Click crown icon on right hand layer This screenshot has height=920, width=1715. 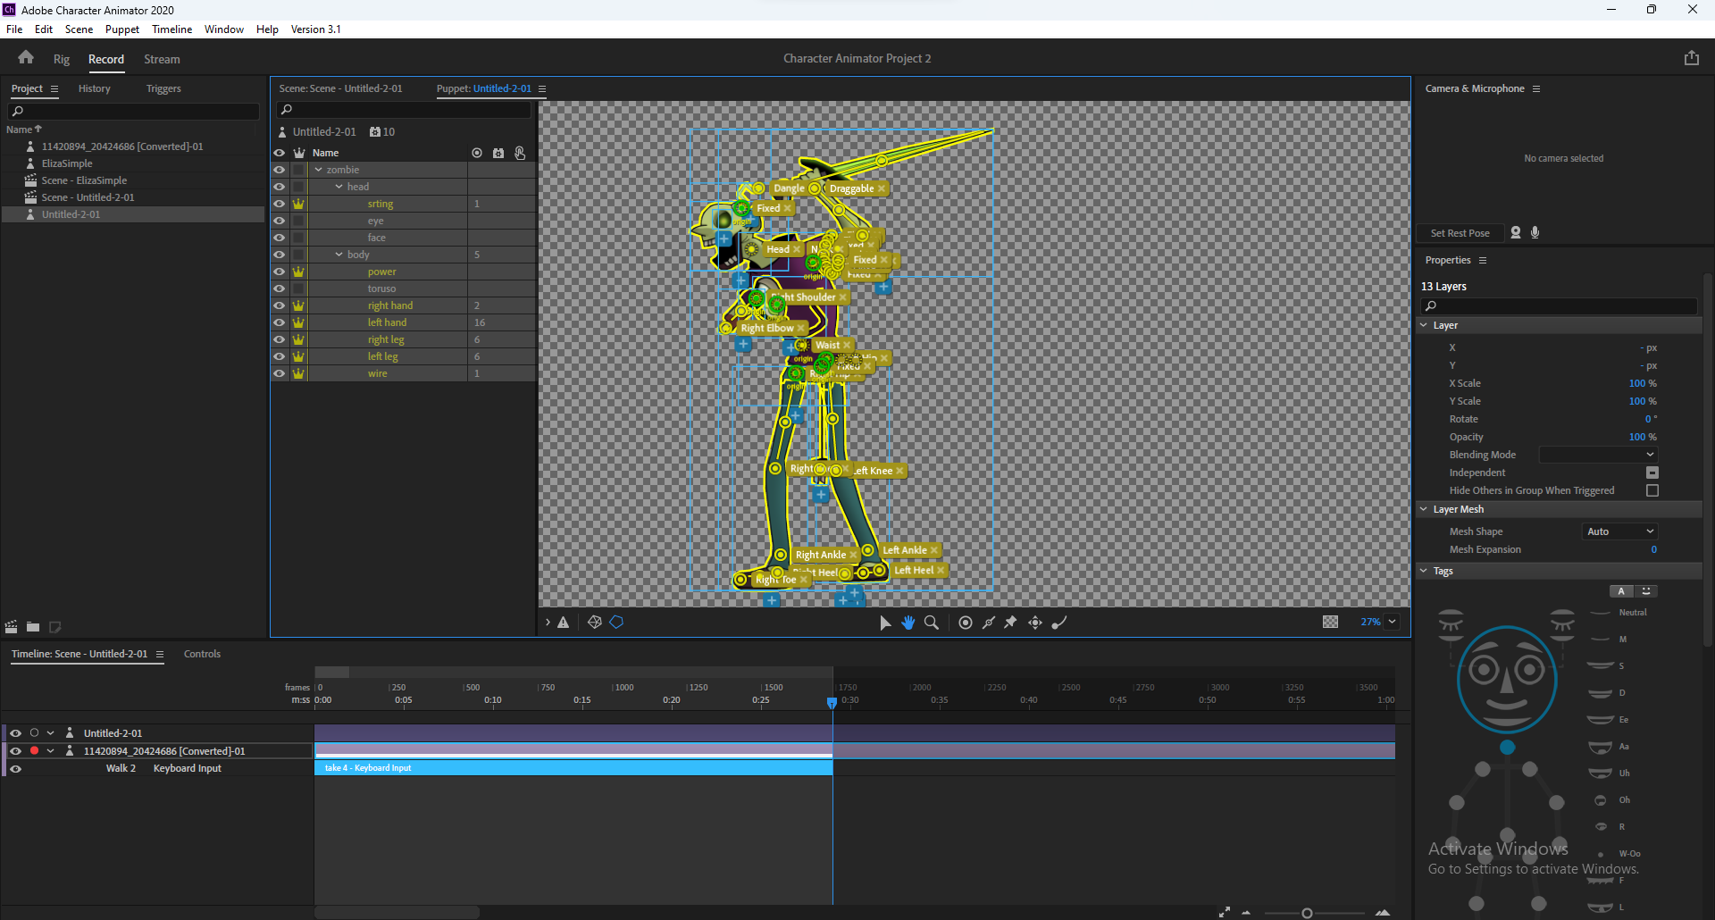coord(298,305)
